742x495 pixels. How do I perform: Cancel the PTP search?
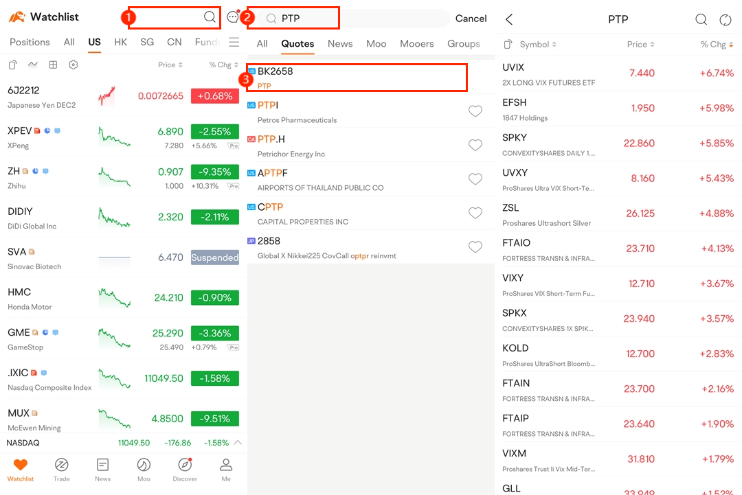point(471,19)
